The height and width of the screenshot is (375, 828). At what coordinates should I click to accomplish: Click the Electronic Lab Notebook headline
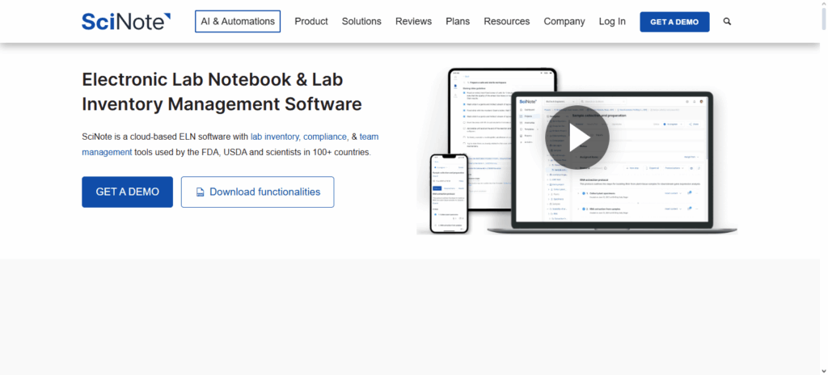point(222,91)
